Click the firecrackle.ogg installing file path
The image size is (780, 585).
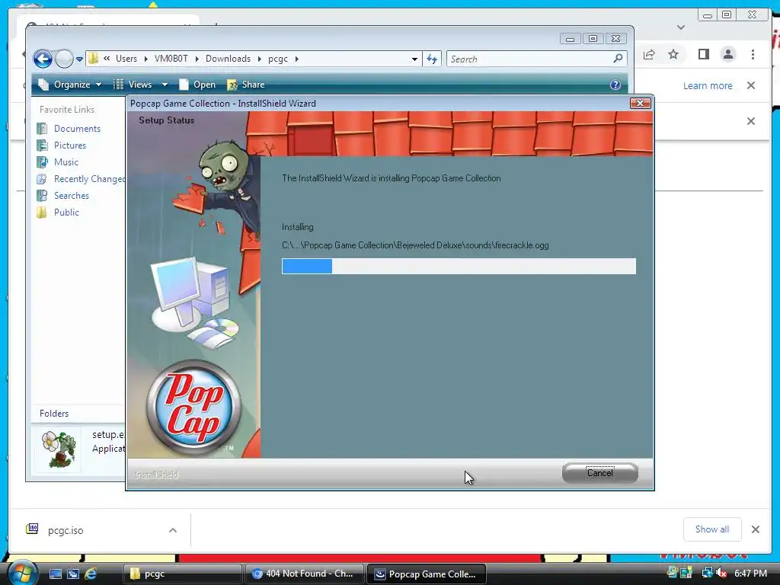point(415,245)
